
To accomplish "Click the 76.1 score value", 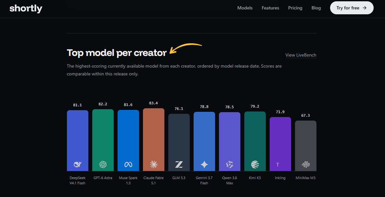I will click(x=179, y=109).
